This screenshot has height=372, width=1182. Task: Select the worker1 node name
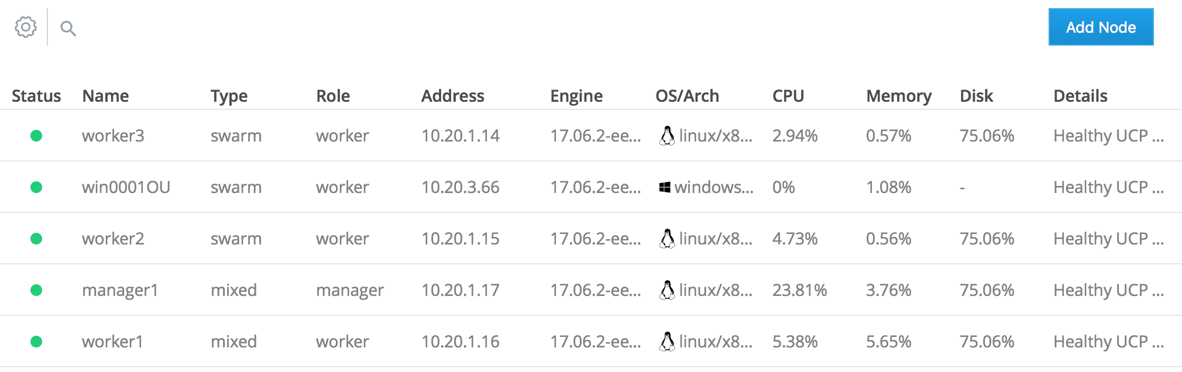(x=112, y=342)
